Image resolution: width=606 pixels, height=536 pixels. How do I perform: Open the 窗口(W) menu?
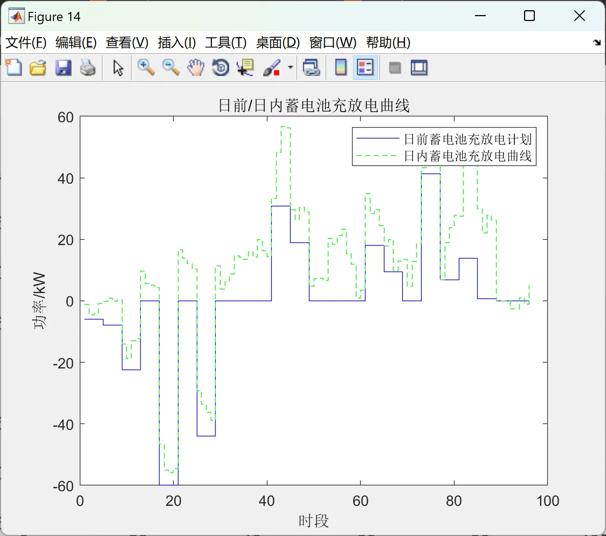click(x=333, y=43)
